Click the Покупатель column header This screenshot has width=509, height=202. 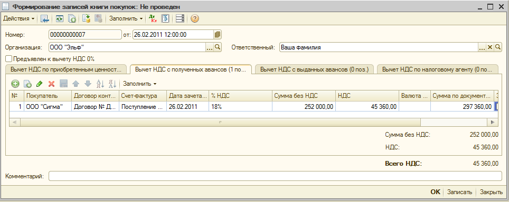click(48, 96)
